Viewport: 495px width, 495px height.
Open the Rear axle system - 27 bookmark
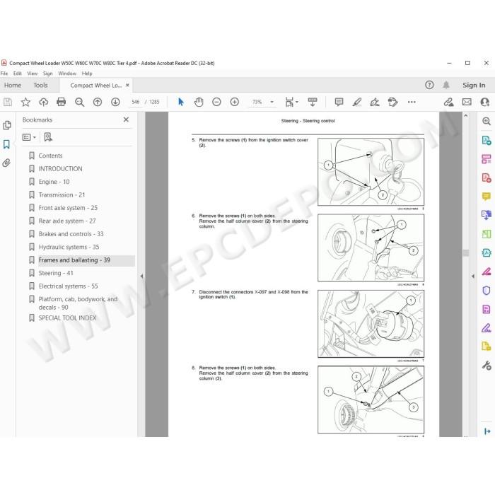click(67, 221)
